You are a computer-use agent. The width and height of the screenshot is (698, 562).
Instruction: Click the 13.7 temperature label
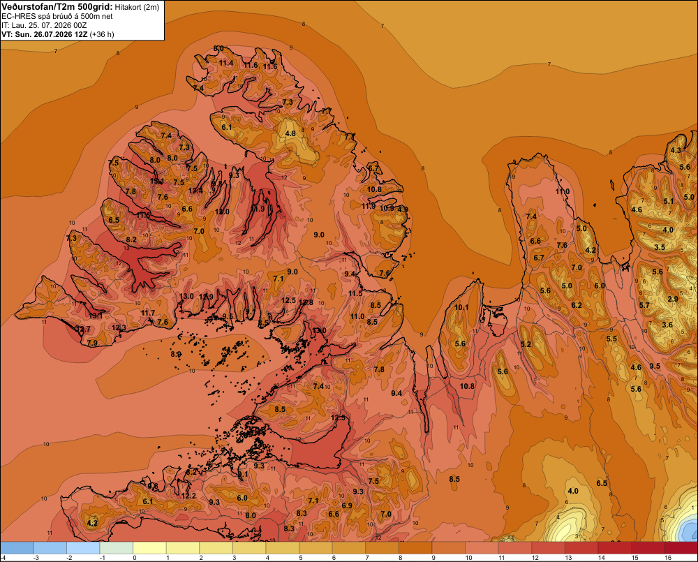83,329
